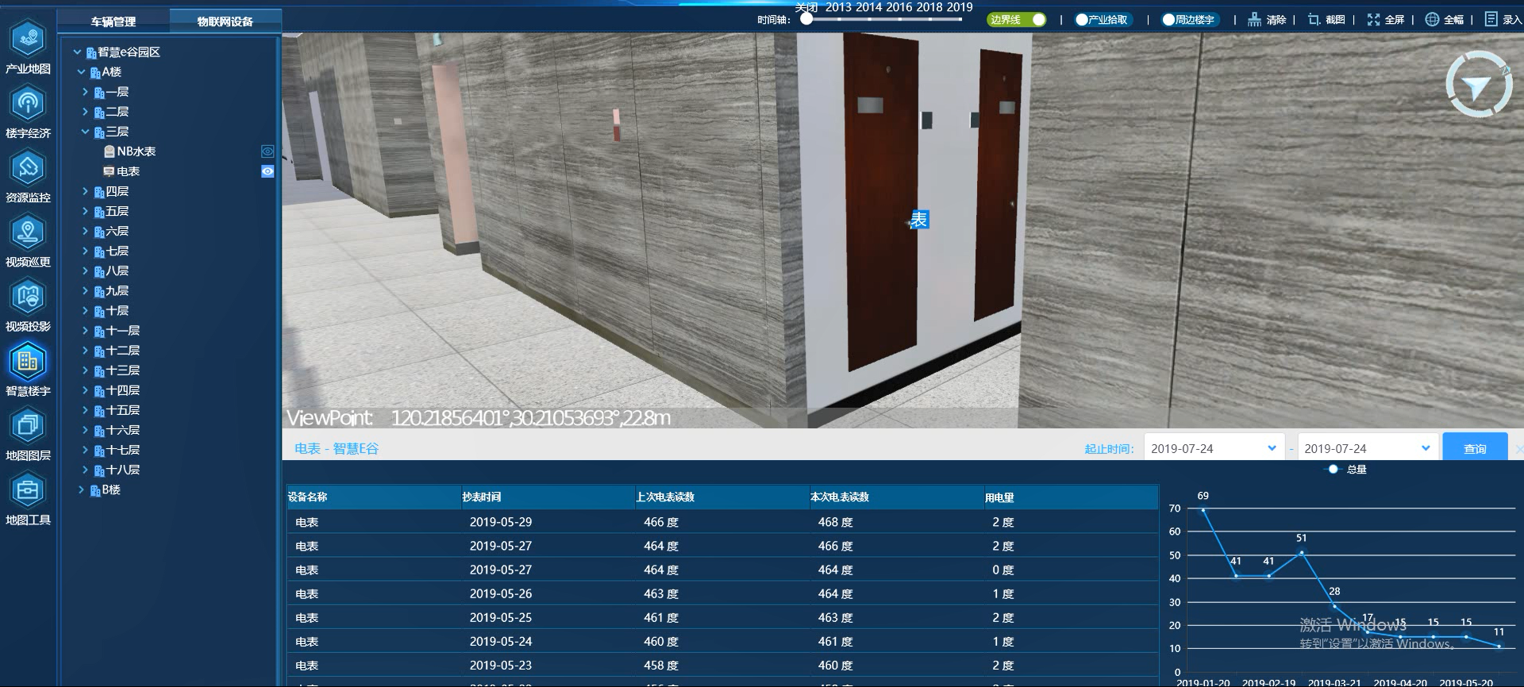Click the 时间轴 slider handle
The image size is (1524, 687).
click(806, 19)
